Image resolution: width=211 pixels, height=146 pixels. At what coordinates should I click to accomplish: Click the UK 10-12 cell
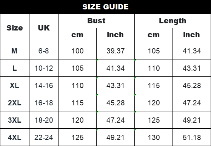click(x=44, y=68)
